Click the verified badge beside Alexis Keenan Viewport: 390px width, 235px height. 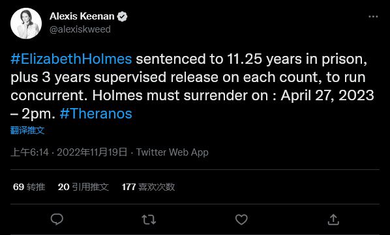coord(122,17)
